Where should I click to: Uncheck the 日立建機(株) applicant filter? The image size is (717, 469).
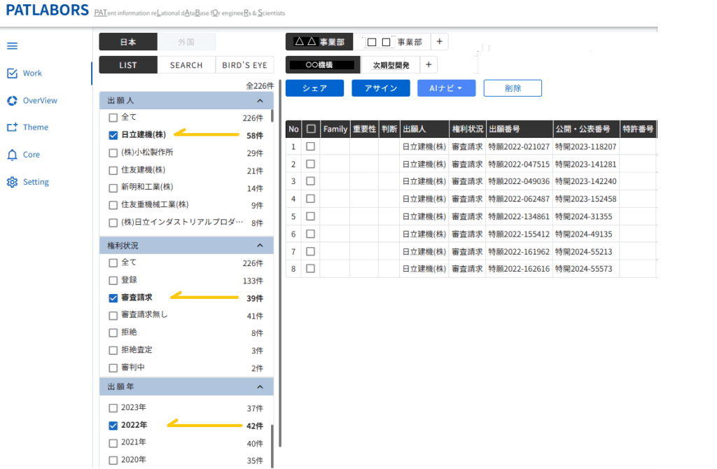113,135
